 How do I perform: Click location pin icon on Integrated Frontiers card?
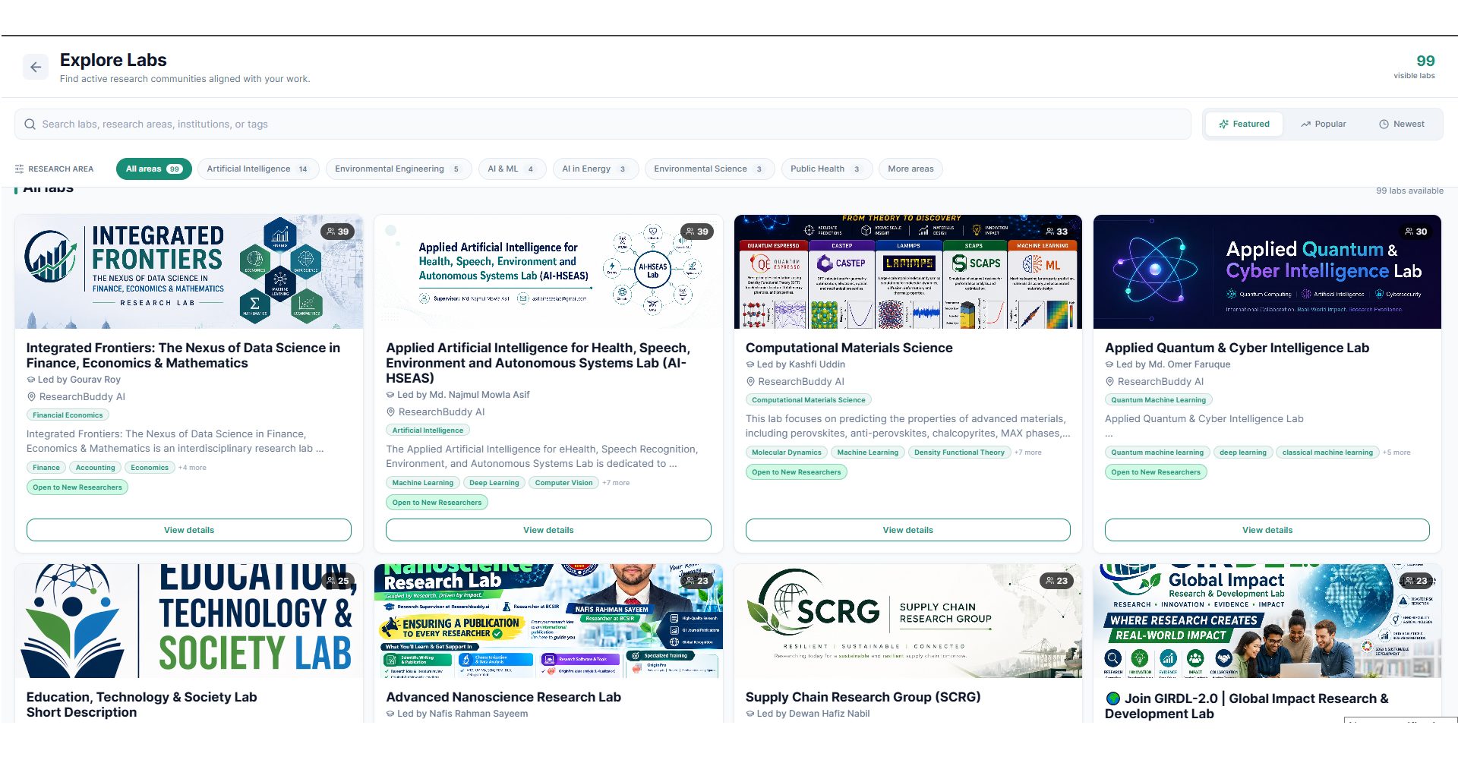point(32,397)
